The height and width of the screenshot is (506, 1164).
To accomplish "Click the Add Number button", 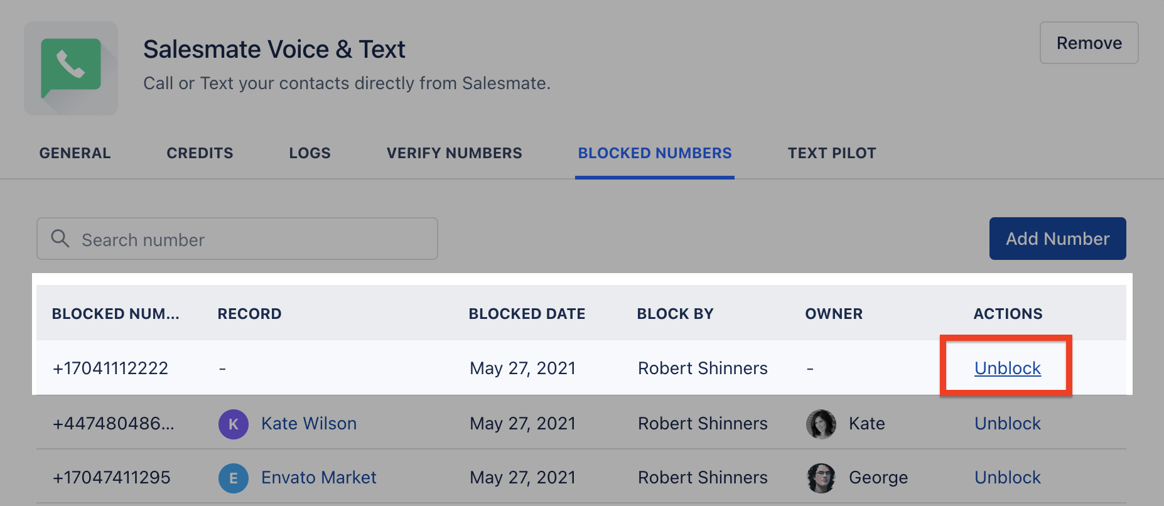I will 1058,239.
